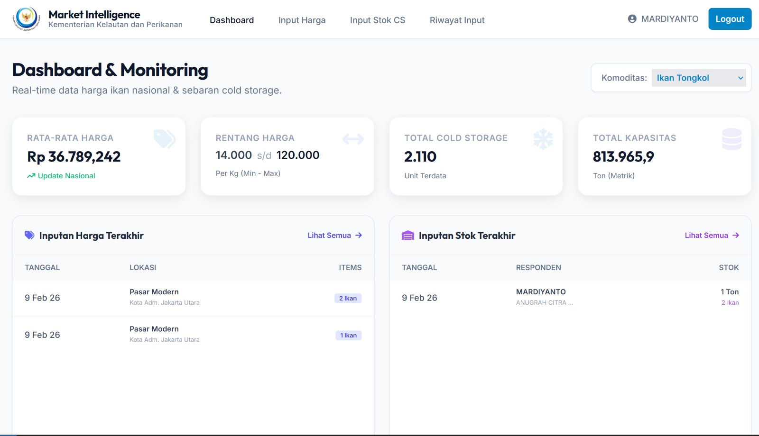Viewport: 759px width, 436px height.
Task: Click Lihat Semua in Inputan Stok Terakhir
Action: 712,235
